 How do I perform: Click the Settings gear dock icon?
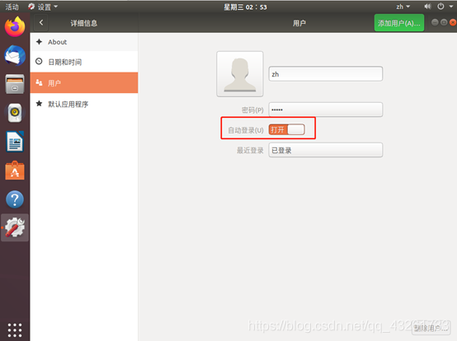point(15,227)
